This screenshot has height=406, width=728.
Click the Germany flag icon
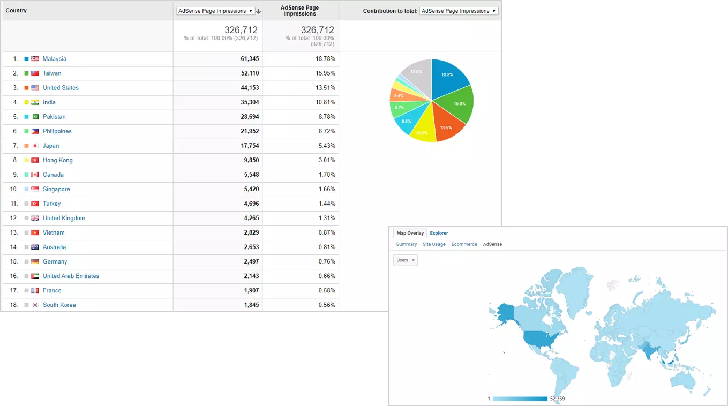[35, 261]
